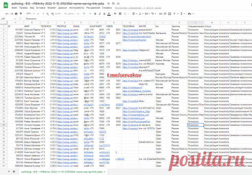Print the spreadsheet with printer icon
Image resolution: width=252 pixels, height=175 pixels.
tap(16, 14)
